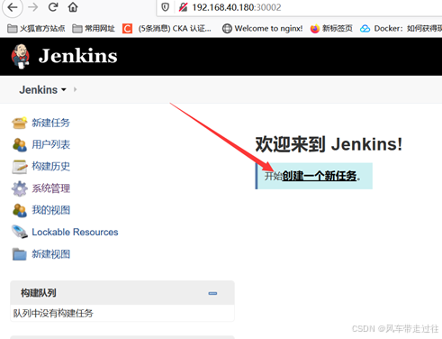Click the 创建一个新任务 link

pyautogui.click(x=320, y=176)
